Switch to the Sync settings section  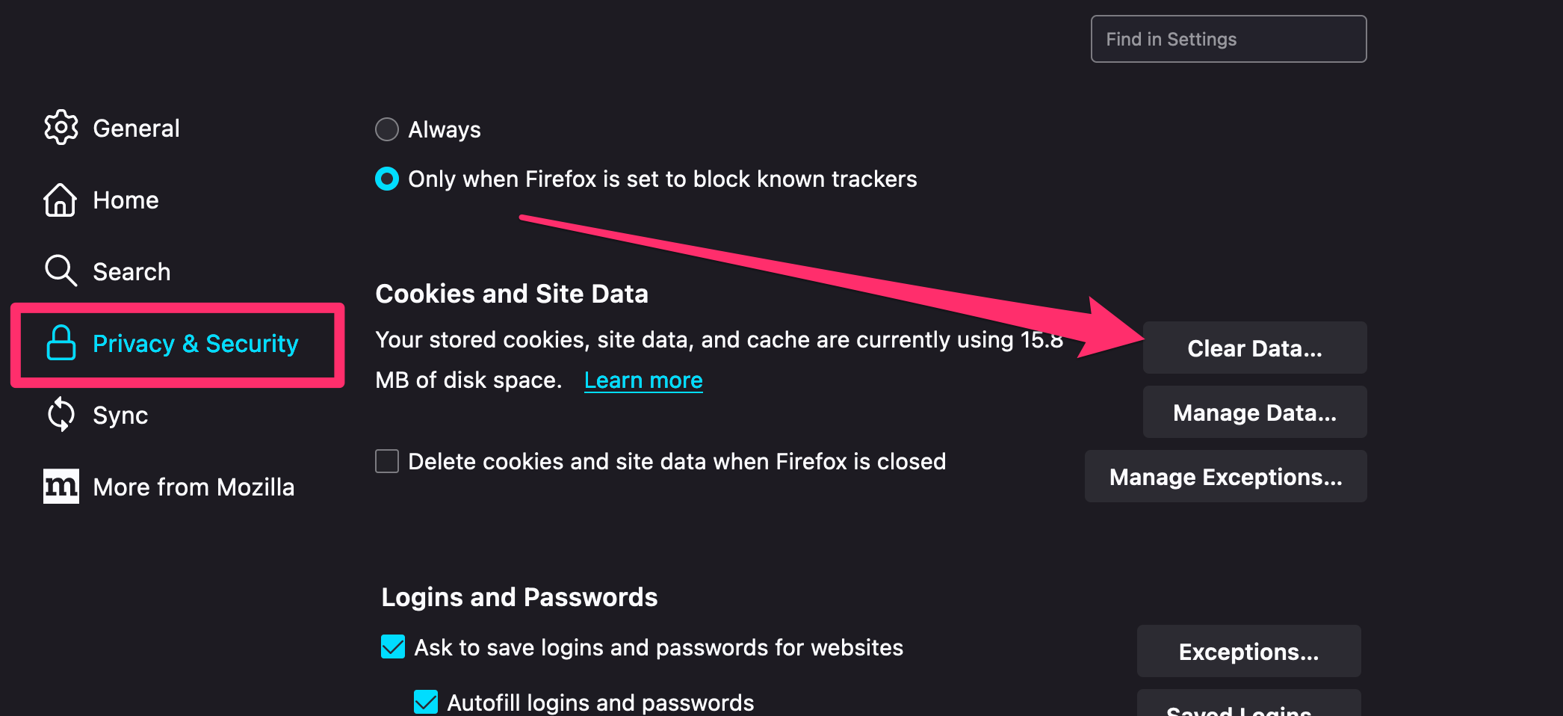(120, 414)
